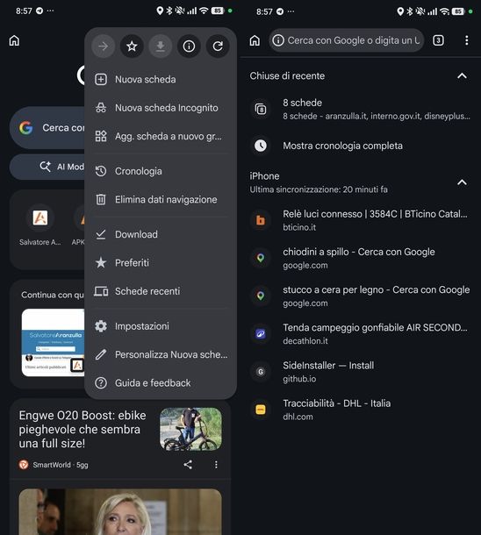Tap the Salvatore Aranzulla page preview thumbnail
Screen dimensions: 481x535
53,343
